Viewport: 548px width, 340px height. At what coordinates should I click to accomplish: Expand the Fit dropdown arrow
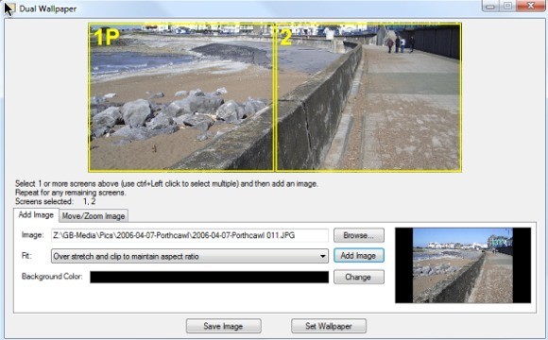(x=322, y=256)
